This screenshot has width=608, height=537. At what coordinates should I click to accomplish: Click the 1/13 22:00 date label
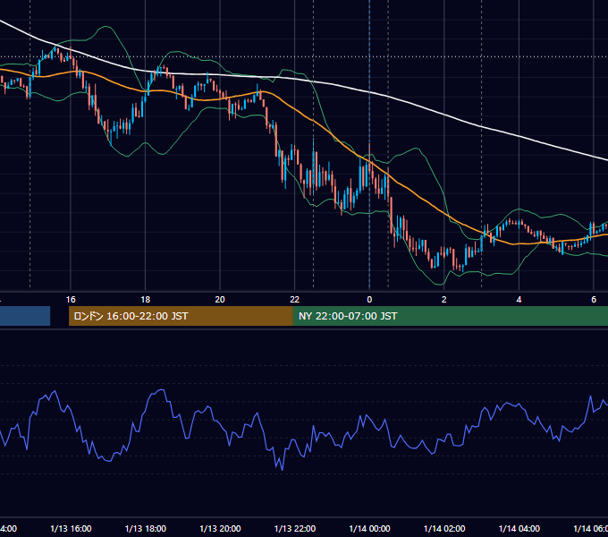295,528
